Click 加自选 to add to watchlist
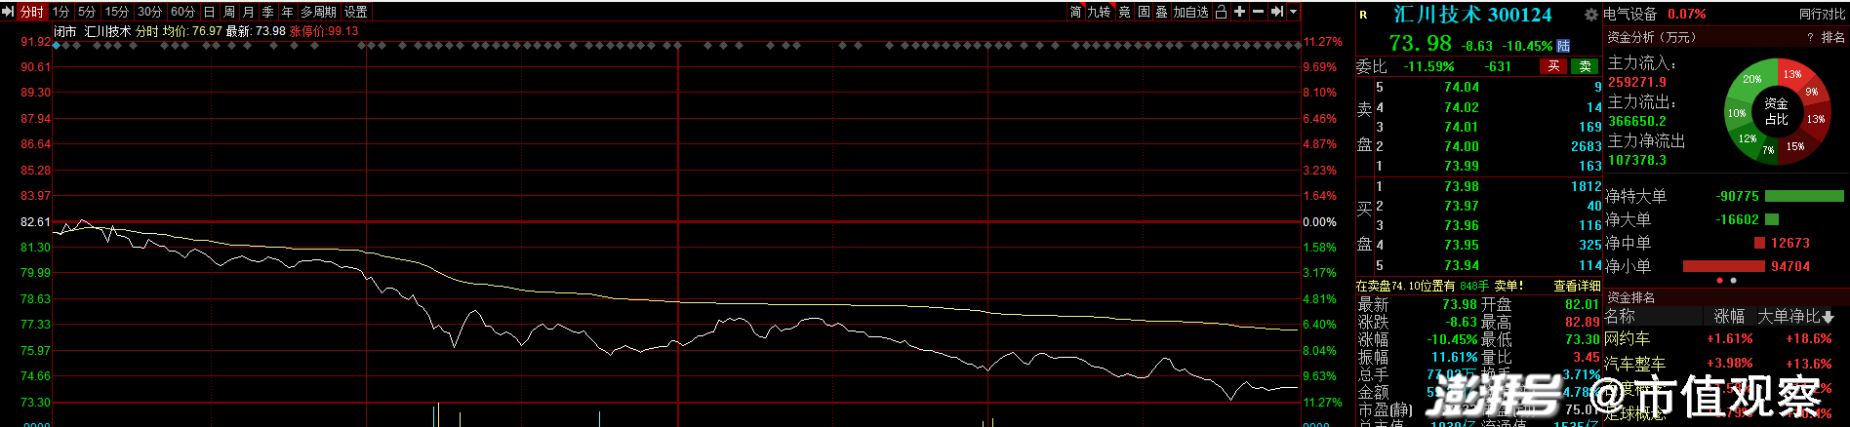Image resolution: width=1850 pixels, height=427 pixels. tap(1190, 12)
